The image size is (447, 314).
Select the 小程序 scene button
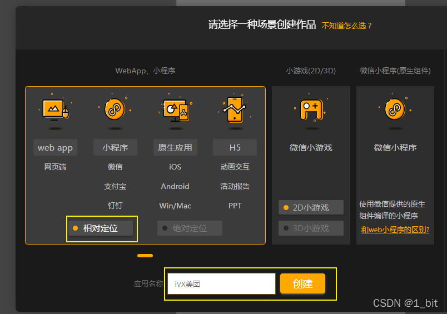115,147
